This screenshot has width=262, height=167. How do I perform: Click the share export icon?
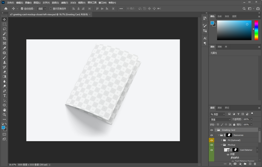258,8
